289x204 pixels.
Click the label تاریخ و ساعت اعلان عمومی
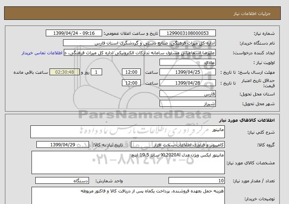click(131, 33)
